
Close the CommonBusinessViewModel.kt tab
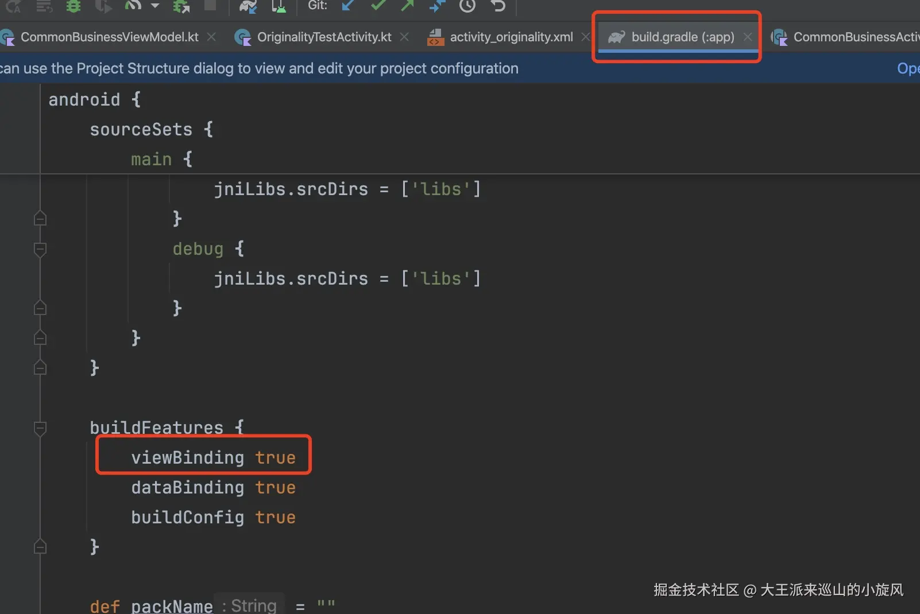[x=211, y=37]
